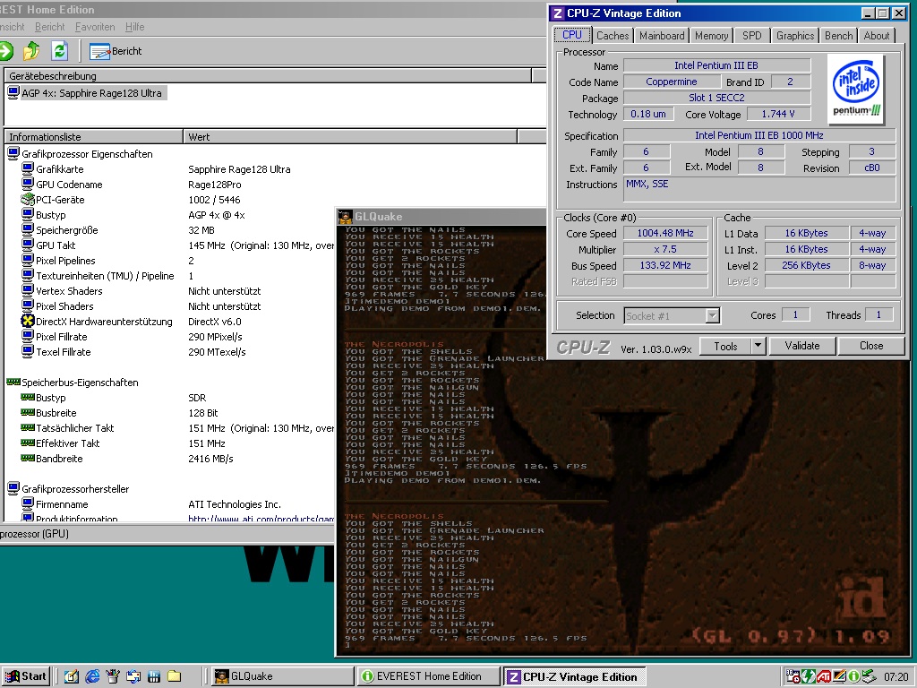Click the GPU Takt row icon
Screen dimensions: 917x688
point(28,245)
